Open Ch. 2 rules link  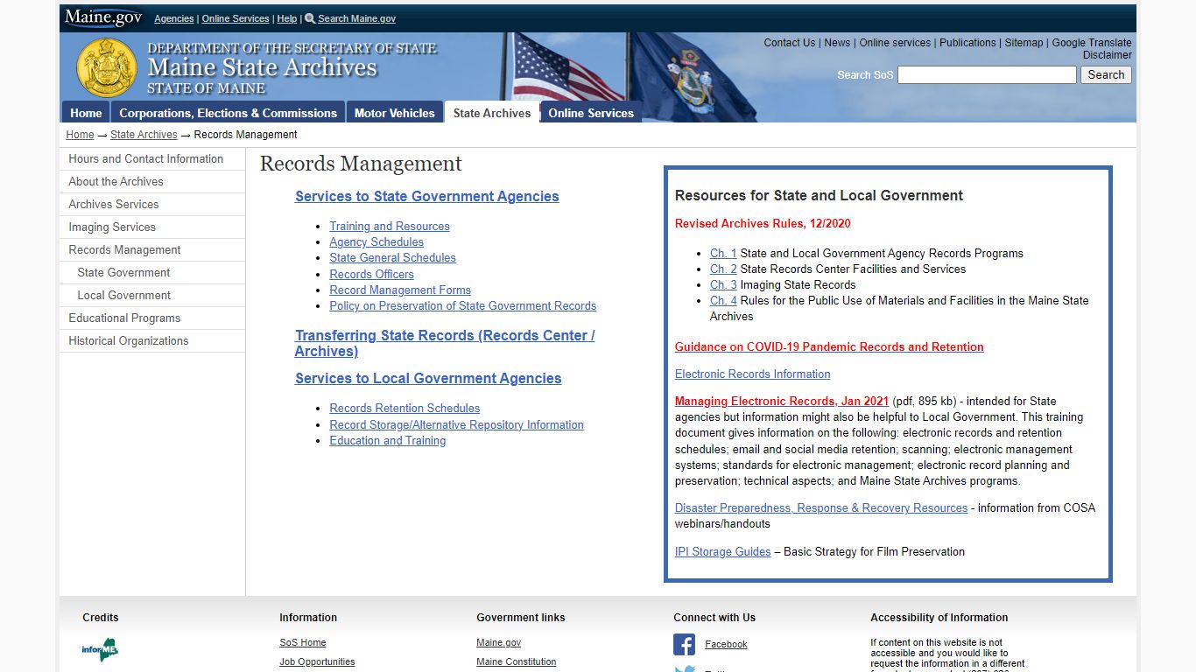tap(723, 269)
